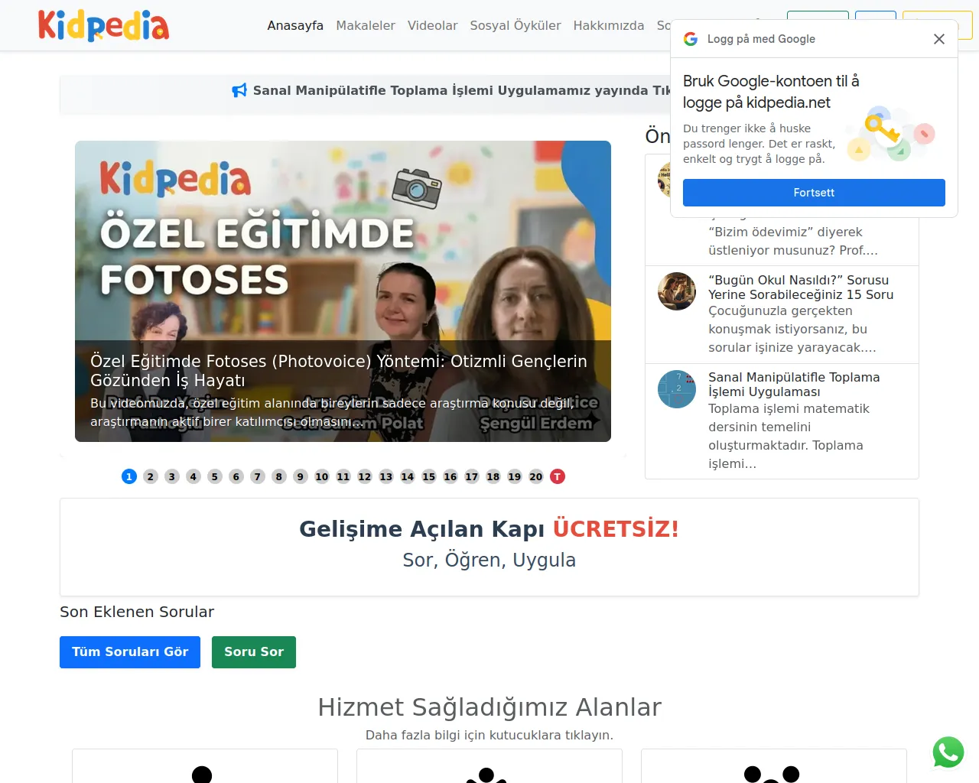979x783 pixels.
Task: Click the Kidpedia logo in the header
Action: 103,25
